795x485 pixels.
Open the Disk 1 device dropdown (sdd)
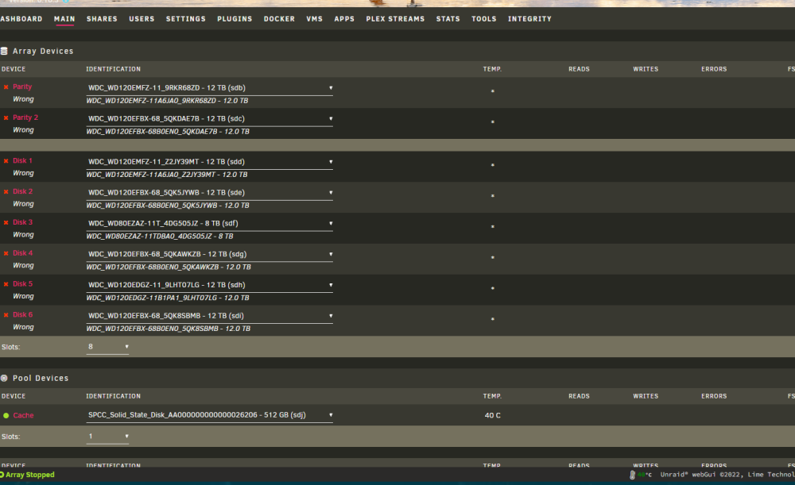[x=209, y=162]
